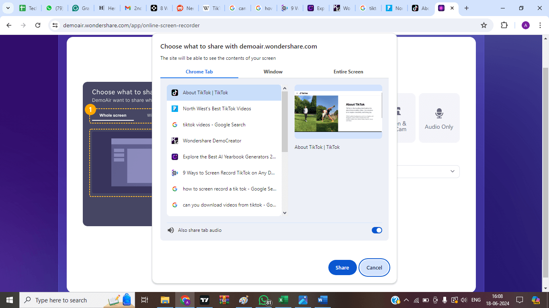
Task: Switch to the Reddit browser tab
Action: coord(185,8)
